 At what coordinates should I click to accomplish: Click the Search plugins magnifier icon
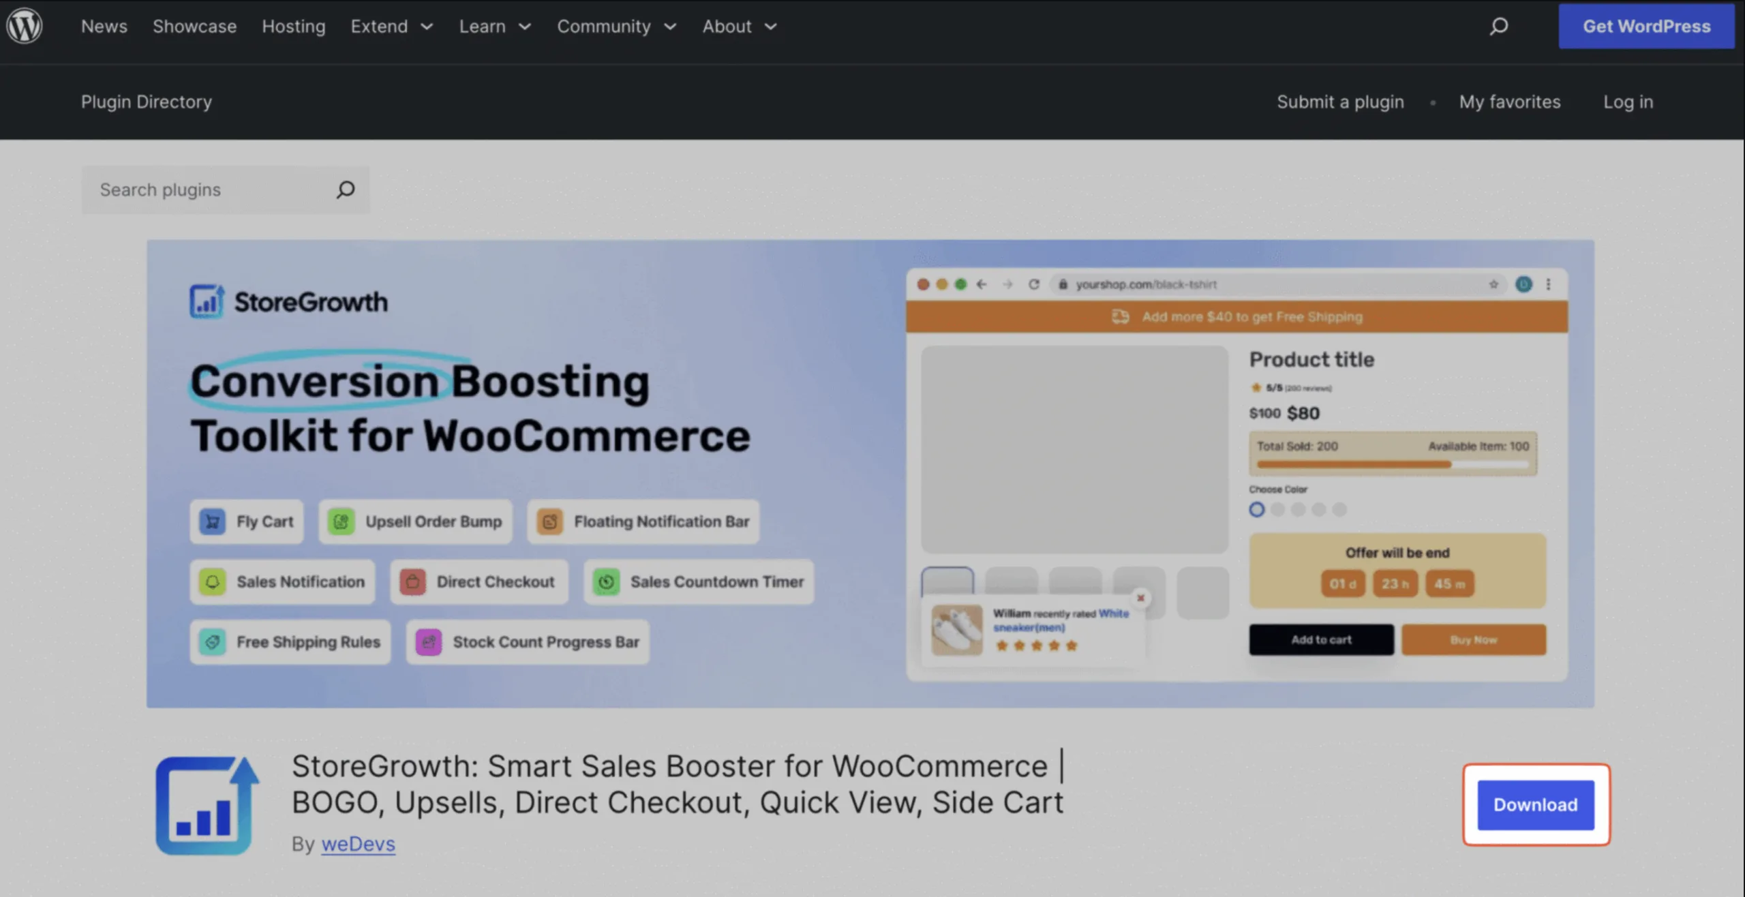tap(346, 189)
